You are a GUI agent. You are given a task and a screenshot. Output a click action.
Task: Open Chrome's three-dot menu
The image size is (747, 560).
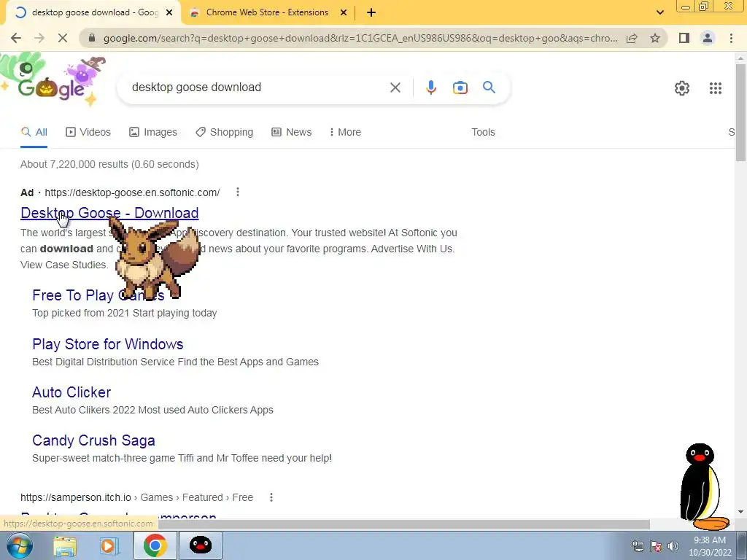731,38
